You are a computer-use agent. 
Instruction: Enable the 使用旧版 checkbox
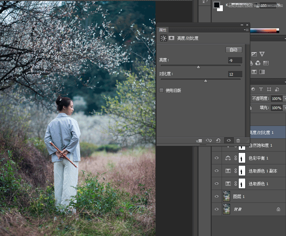click(x=161, y=90)
